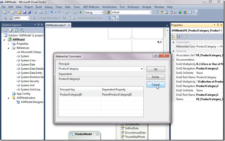
Task: Collapse the ProductModel entity chevron
Action: pos(97,134)
